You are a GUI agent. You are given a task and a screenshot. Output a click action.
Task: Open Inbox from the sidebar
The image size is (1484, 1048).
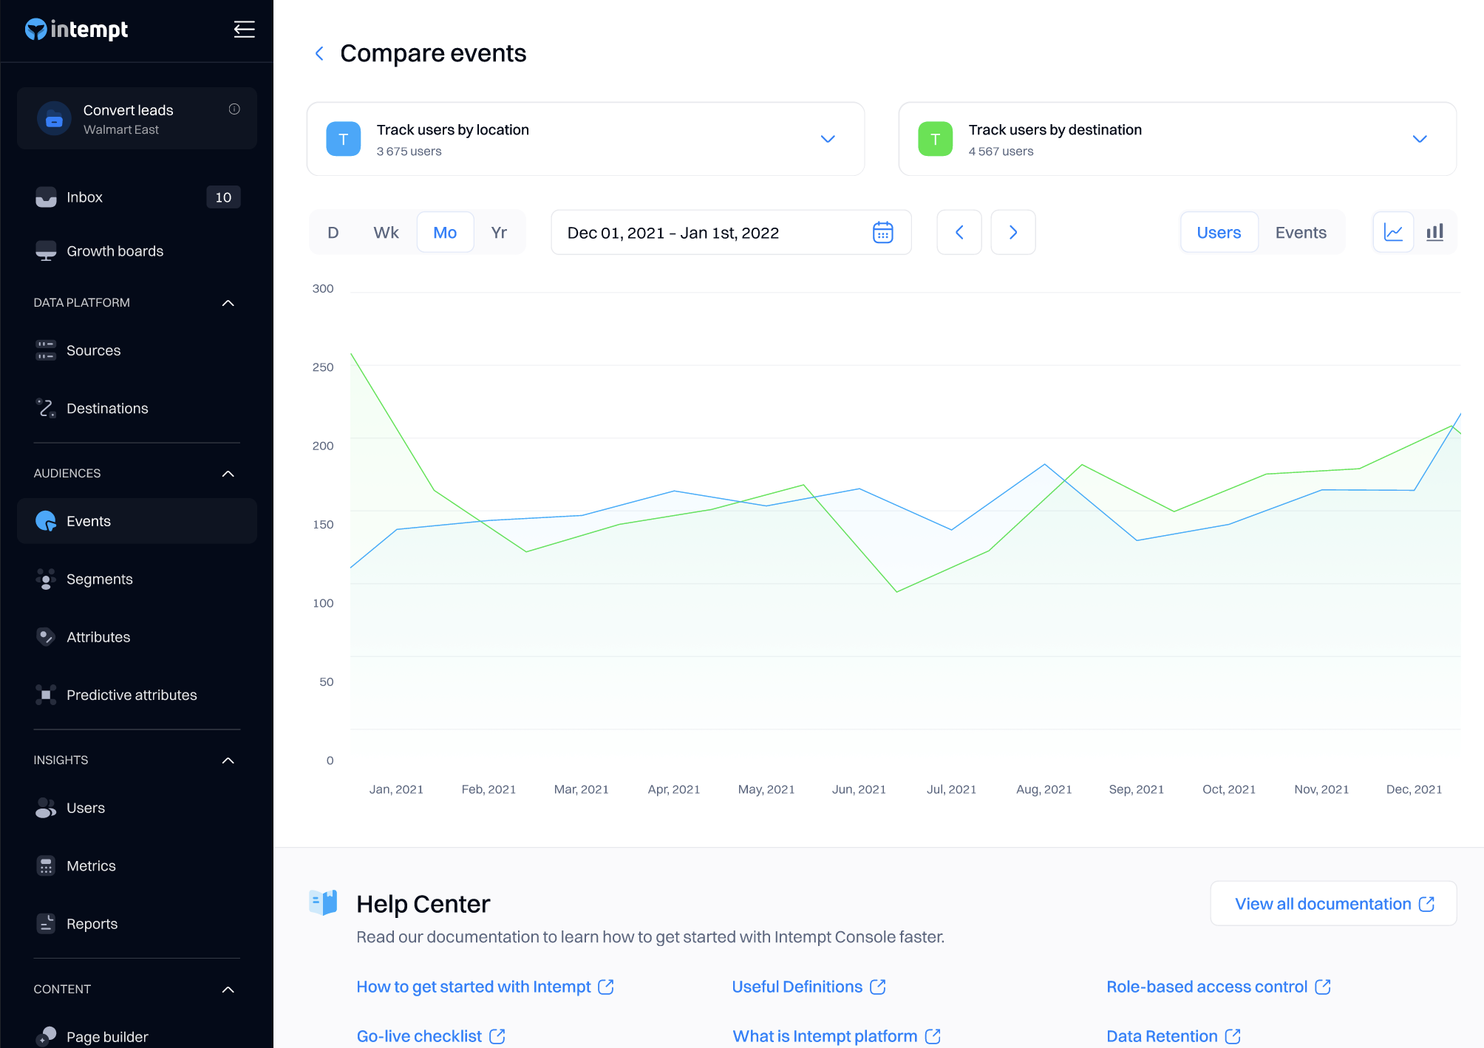point(84,197)
